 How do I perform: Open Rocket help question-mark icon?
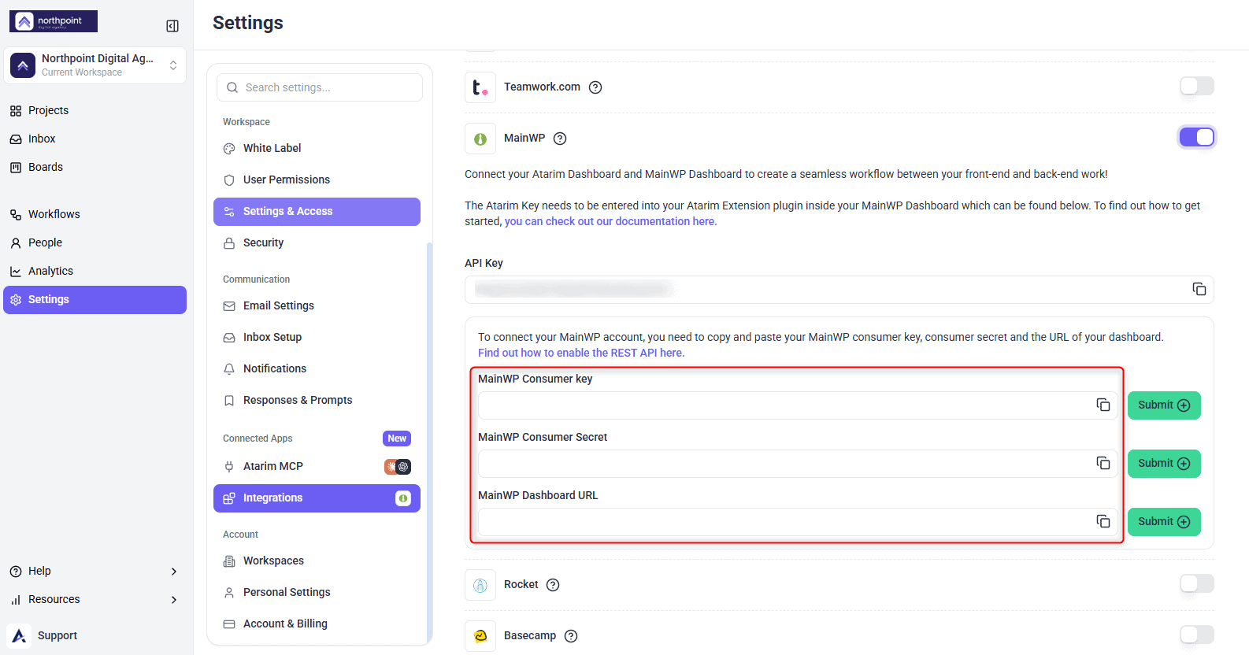(553, 585)
